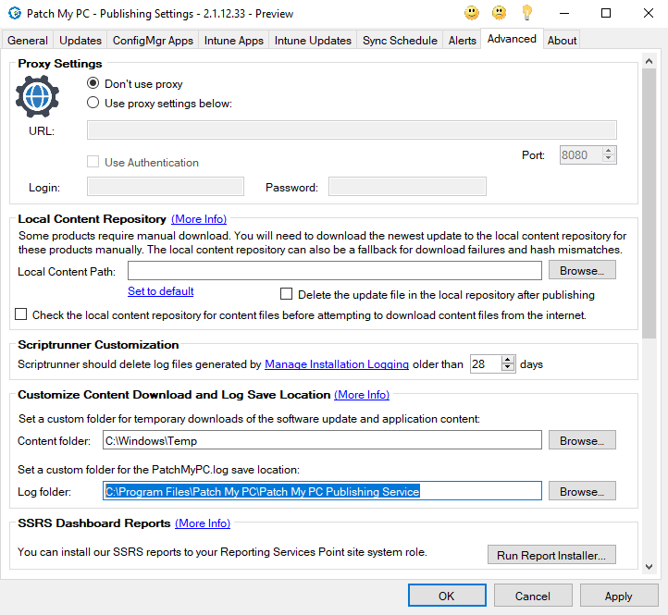Maximize the Publishing Settings window
668x615 pixels.
606,13
